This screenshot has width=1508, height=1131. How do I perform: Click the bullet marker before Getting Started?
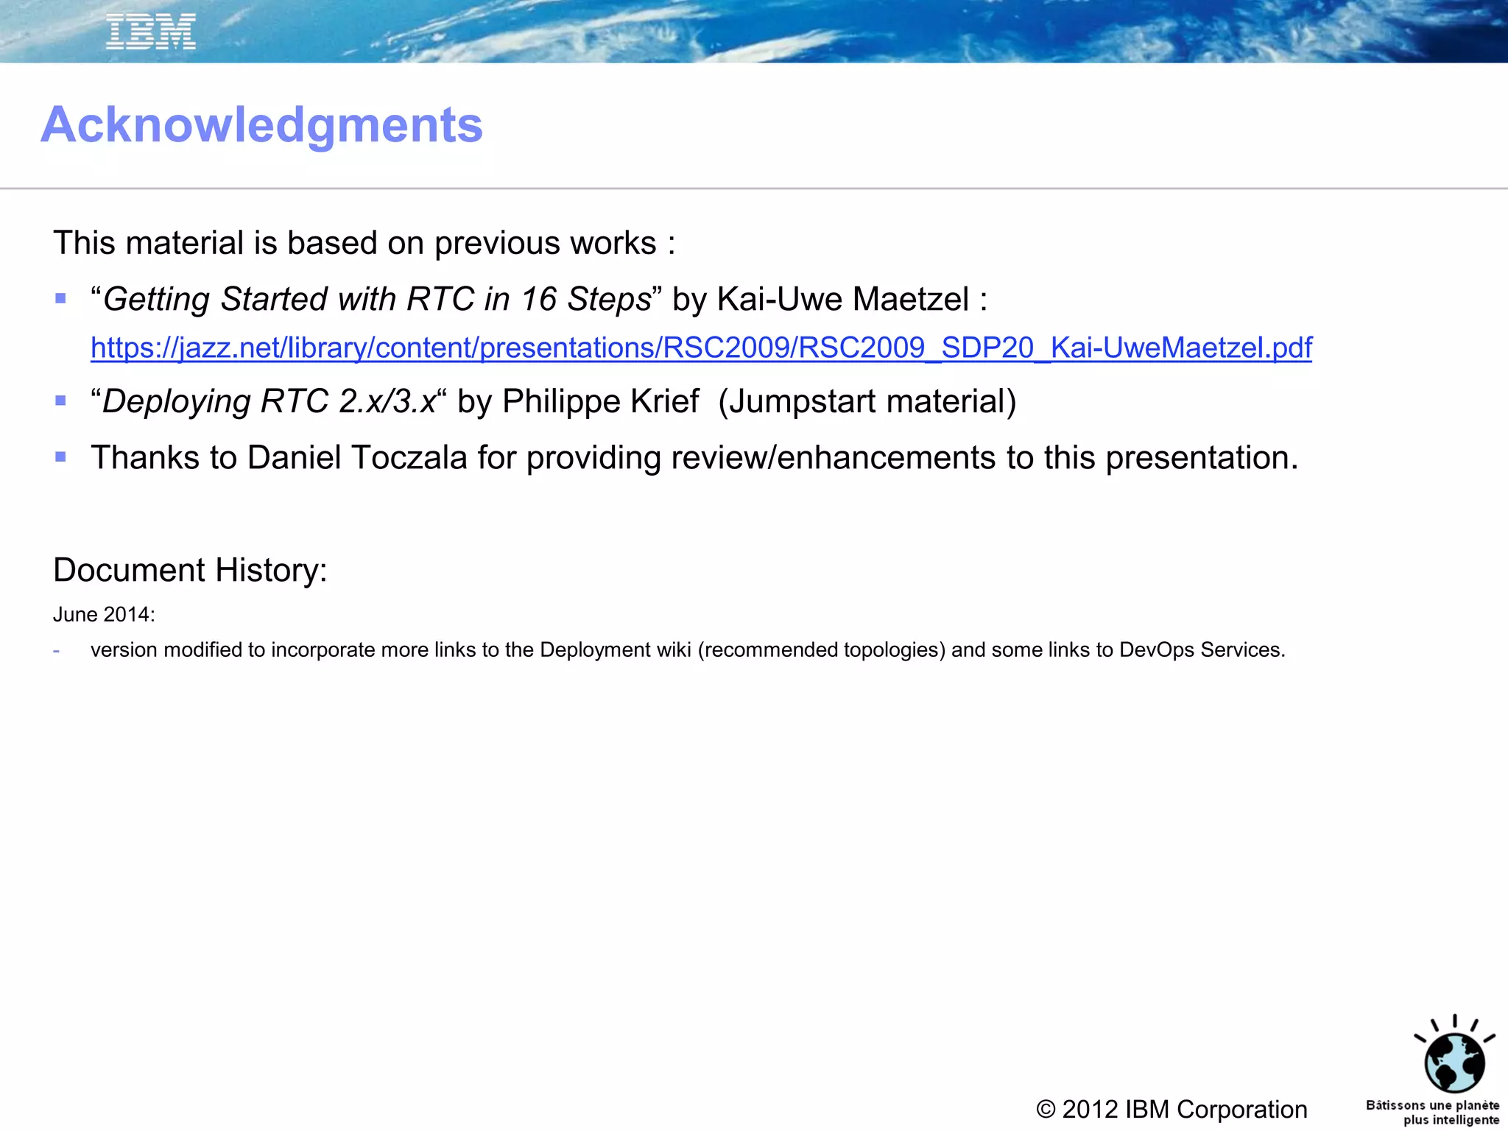coord(61,299)
